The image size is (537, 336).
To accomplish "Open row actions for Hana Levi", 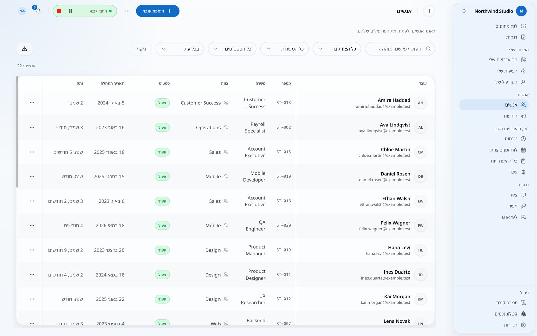I will [32, 250].
